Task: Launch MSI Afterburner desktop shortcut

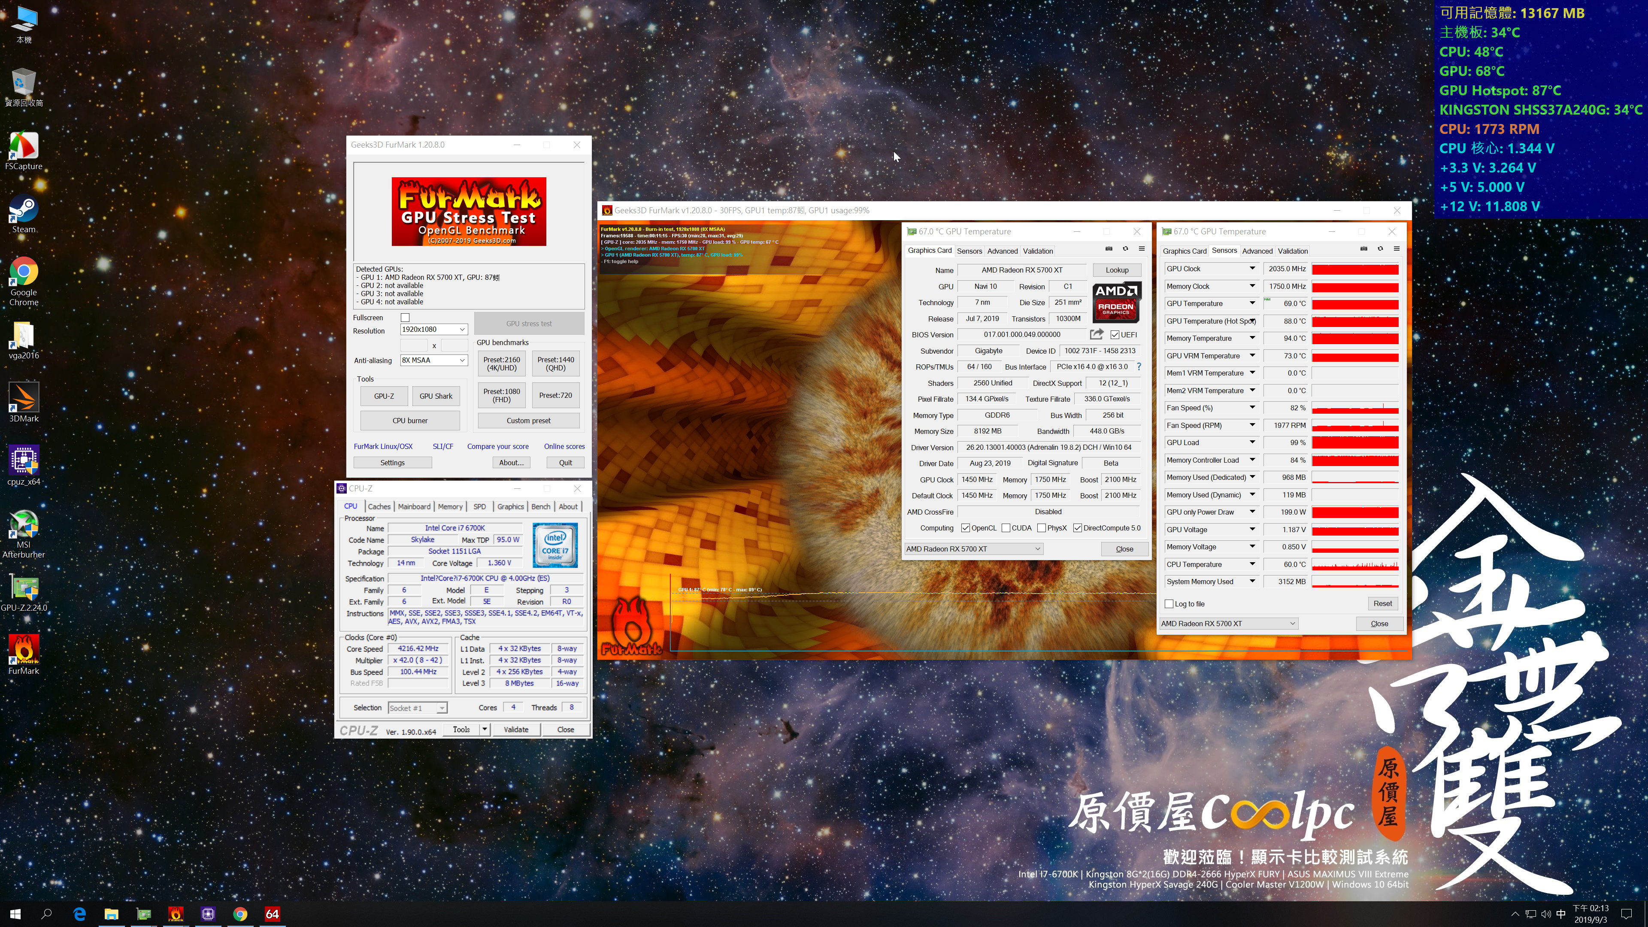Action: pyautogui.click(x=24, y=533)
